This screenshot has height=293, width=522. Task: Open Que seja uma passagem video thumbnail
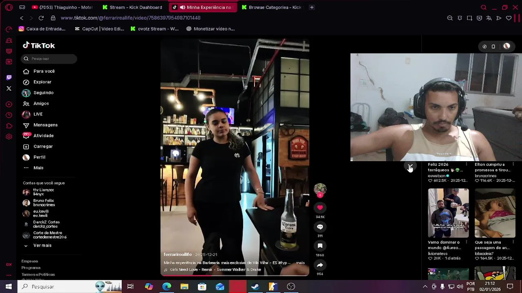pos(495,213)
